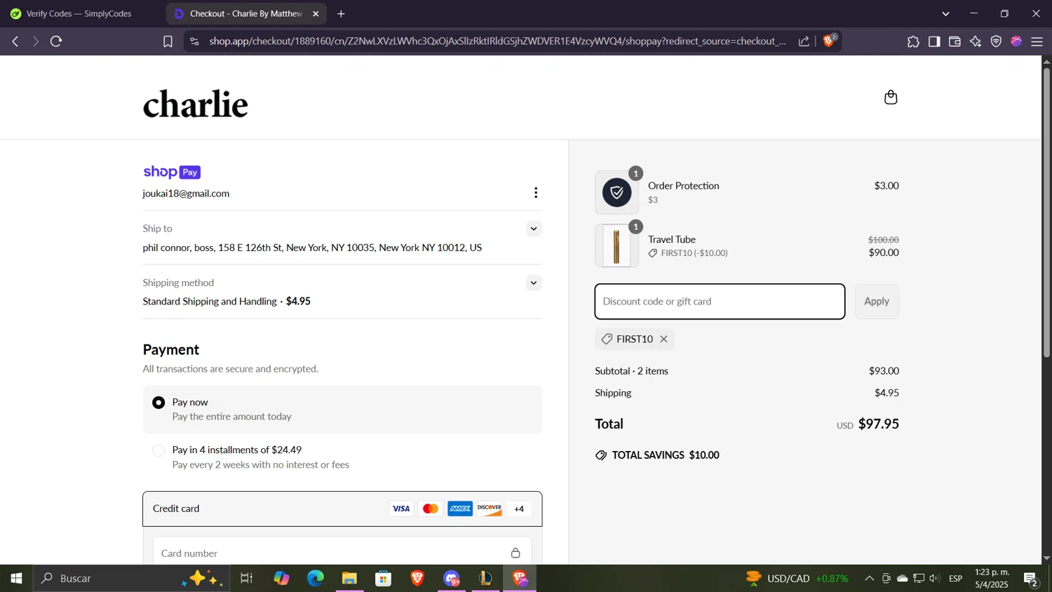Open the Extensions puzzle icon
This screenshot has width=1052, height=592.
[x=913, y=41]
